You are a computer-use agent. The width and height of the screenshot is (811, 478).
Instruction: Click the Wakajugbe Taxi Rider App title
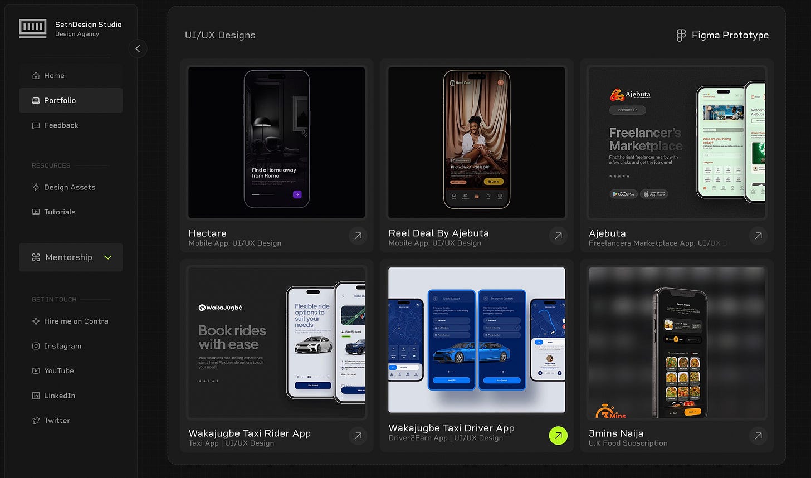click(250, 433)
